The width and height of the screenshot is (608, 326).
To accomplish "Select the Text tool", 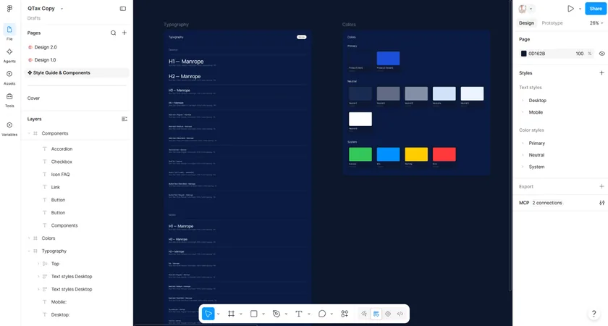I will 298,314.
